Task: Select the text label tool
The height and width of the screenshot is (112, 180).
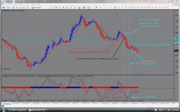Action: [x=126, y=8]
